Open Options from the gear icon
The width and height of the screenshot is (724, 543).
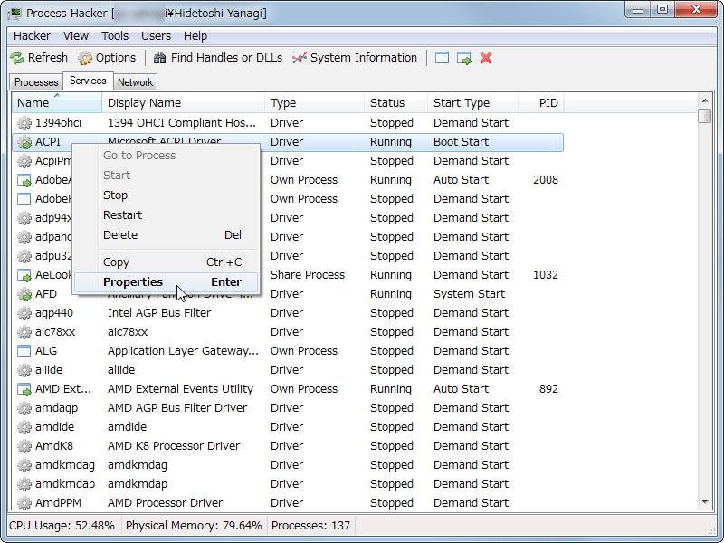85,58
